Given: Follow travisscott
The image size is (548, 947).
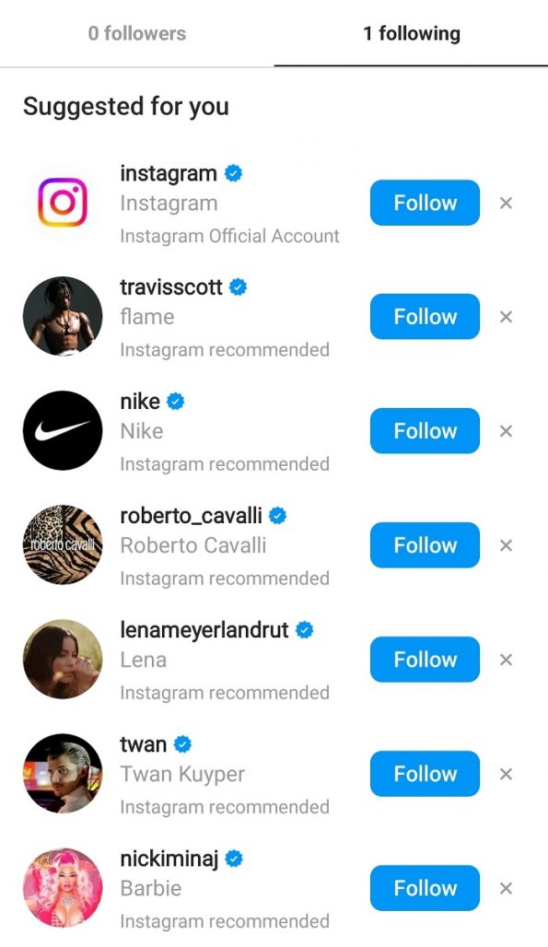Looking at the screenshot, I should click(x=424, y=316).
